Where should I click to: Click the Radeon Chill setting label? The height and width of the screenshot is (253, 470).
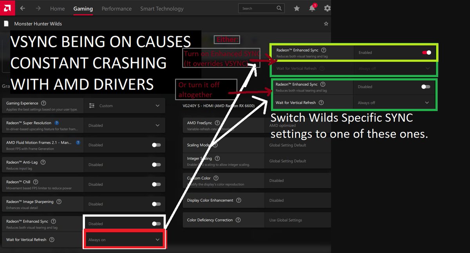[x=18, y=182]
